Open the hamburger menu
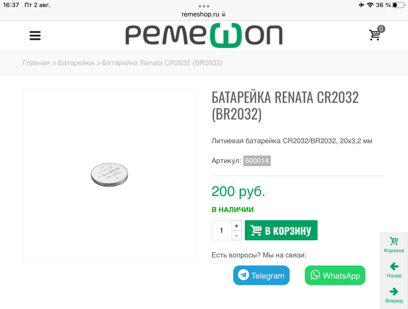The image size is (408, 309). [35, 35]
